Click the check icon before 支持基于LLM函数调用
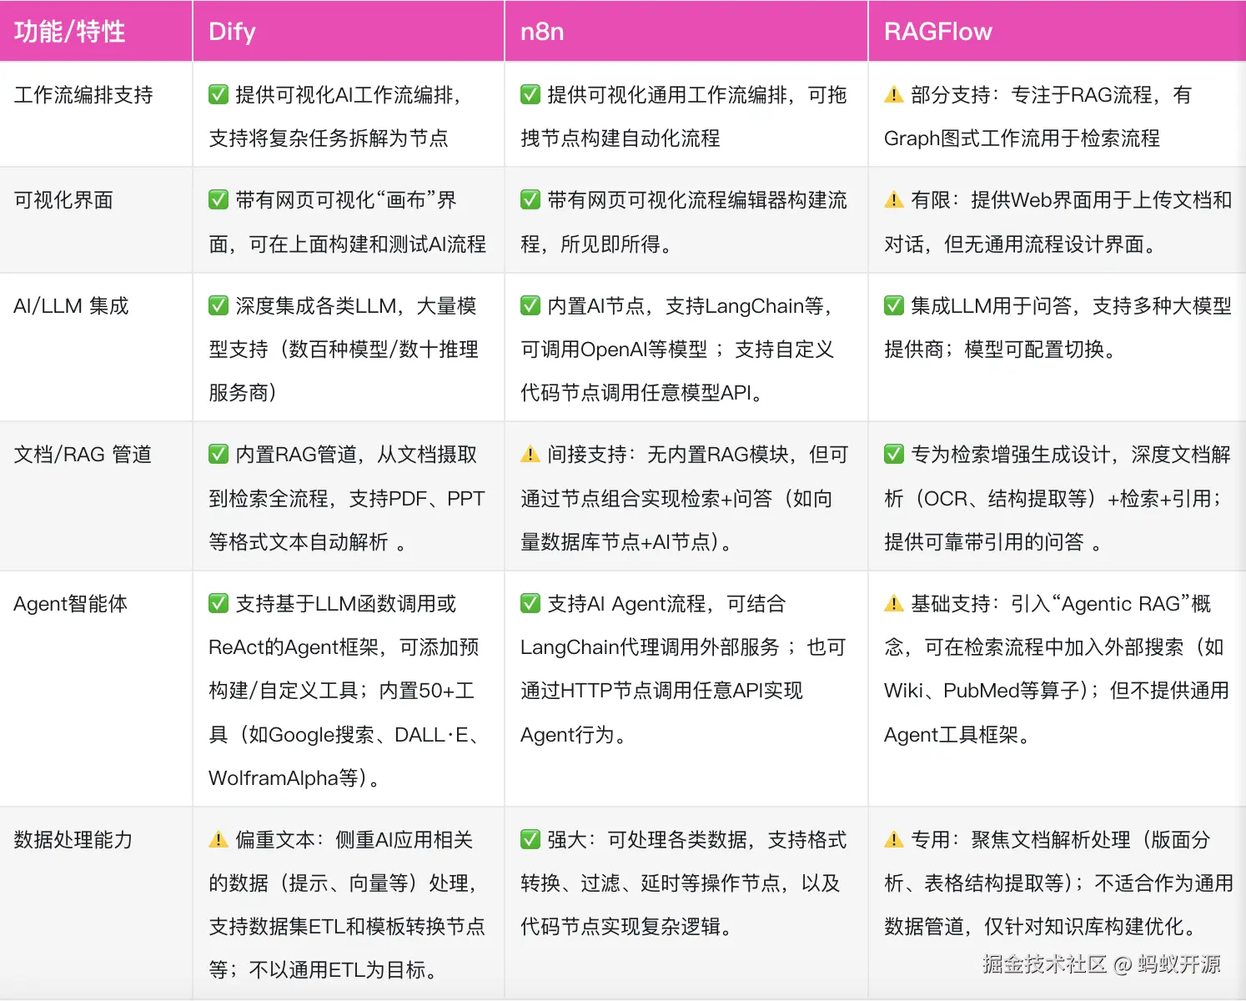This screenshot has width=1246, height=1001. click(x=219, y=603)
